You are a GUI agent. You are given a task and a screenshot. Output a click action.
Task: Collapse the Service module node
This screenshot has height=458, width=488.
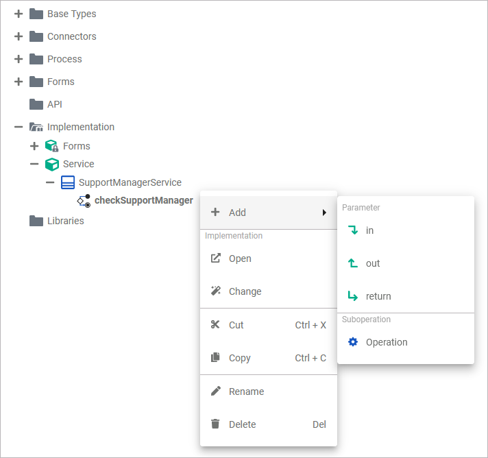tap(34, 164)
